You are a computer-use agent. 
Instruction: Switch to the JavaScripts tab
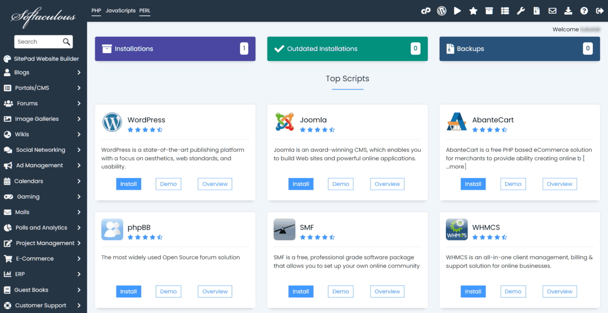(x=121, y=11)
